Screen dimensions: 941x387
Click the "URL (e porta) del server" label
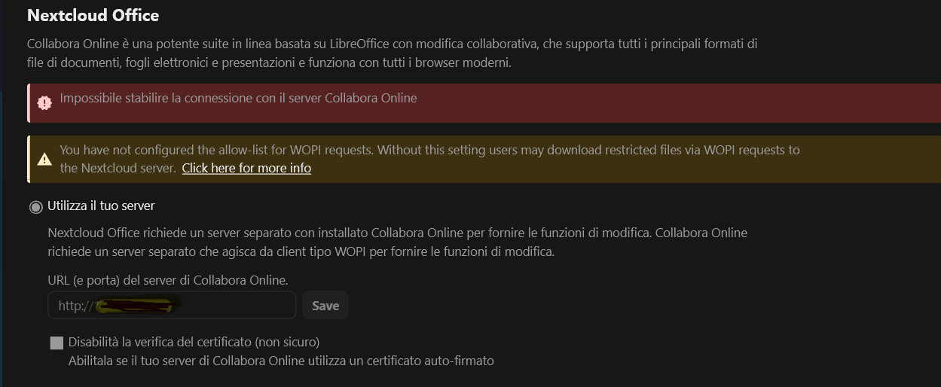coord(167,280)
